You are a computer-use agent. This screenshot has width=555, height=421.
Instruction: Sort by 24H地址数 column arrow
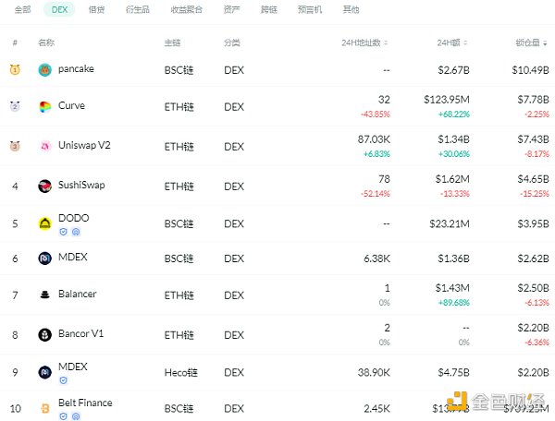click(x=386, y=43)
